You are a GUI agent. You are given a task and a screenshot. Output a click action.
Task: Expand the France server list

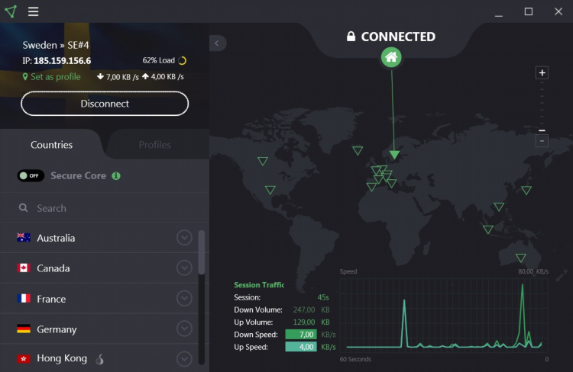(184, 299)
